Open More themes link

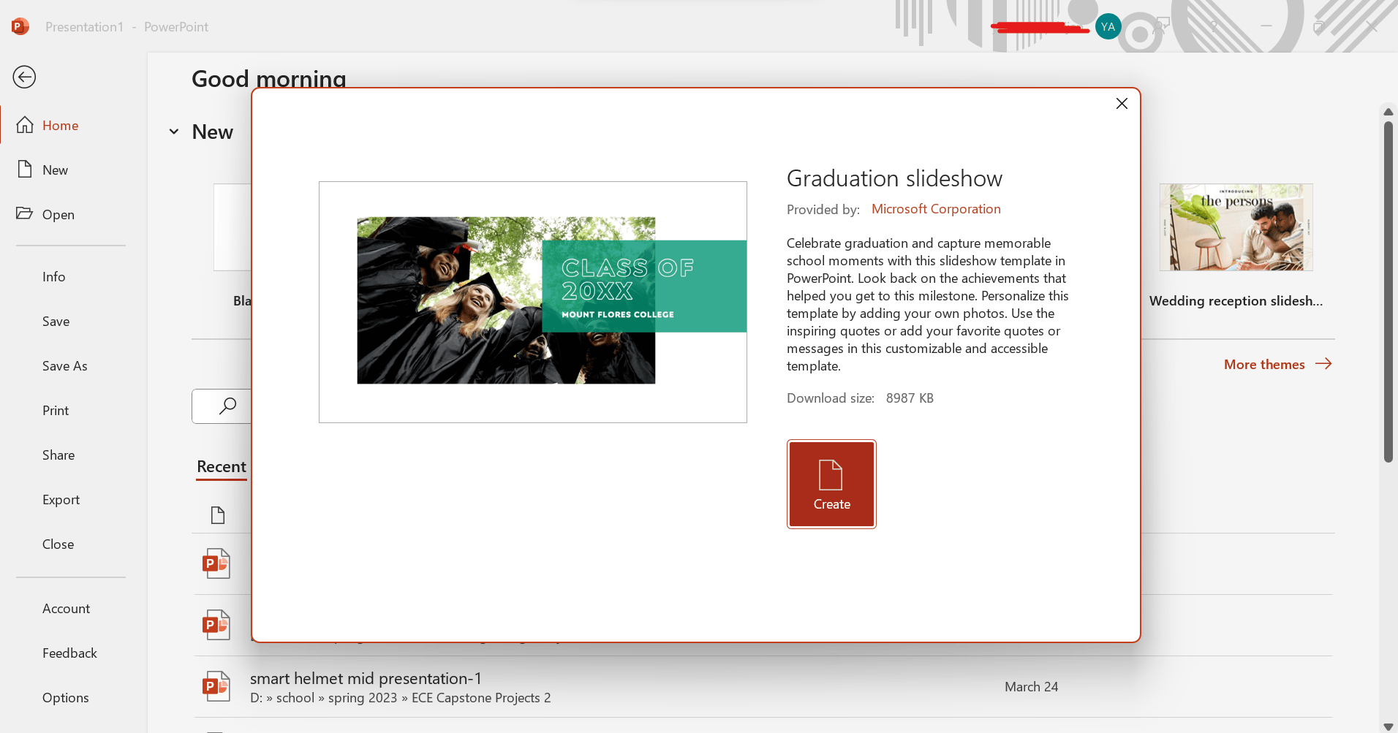click(1277, 364)
